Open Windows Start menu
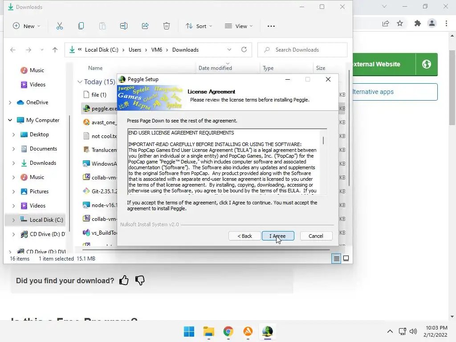The image size is (456, 342). [x=189, y=331]
